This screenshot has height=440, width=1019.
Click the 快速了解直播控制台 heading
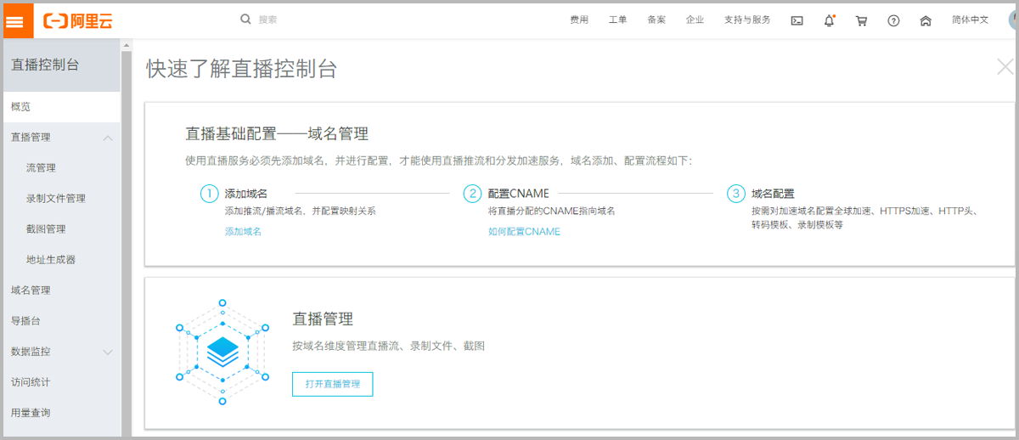pyautogui.click(x=241, y=69)
